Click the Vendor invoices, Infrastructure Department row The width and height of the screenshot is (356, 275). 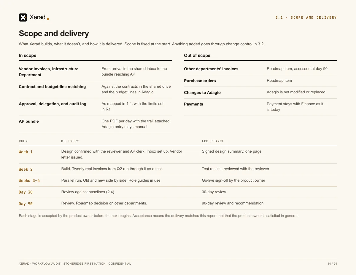[95, 72]
